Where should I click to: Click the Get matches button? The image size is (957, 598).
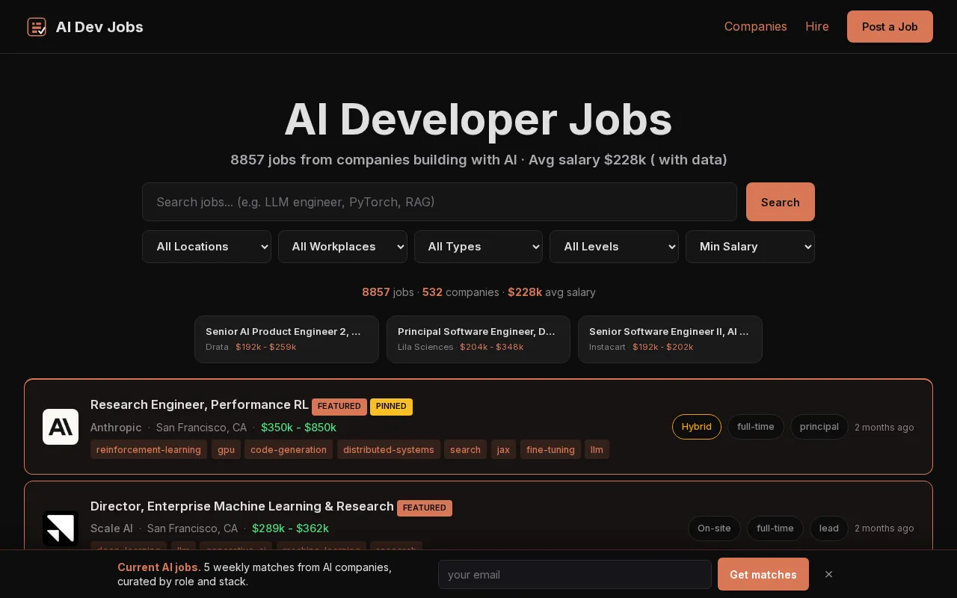pos(763,574)
